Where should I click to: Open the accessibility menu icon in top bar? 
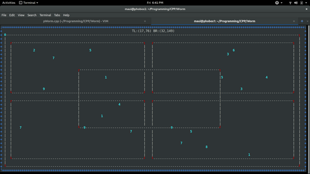(x=277, y=3)
